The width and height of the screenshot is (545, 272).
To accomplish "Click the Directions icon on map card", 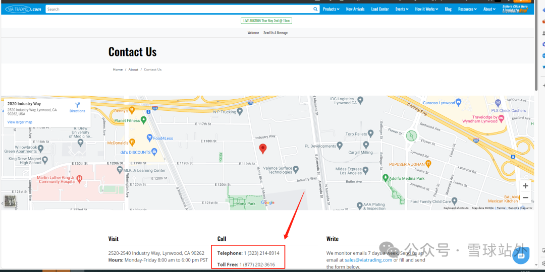I will (x=77, y=105).
